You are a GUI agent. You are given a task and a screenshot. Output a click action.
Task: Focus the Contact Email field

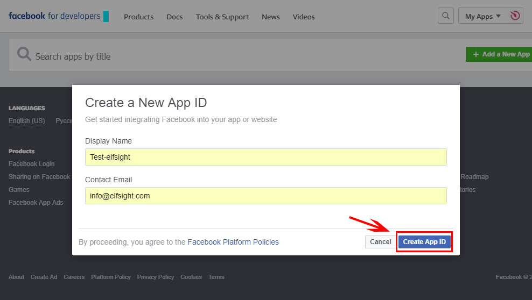click(x=265, y=196)
